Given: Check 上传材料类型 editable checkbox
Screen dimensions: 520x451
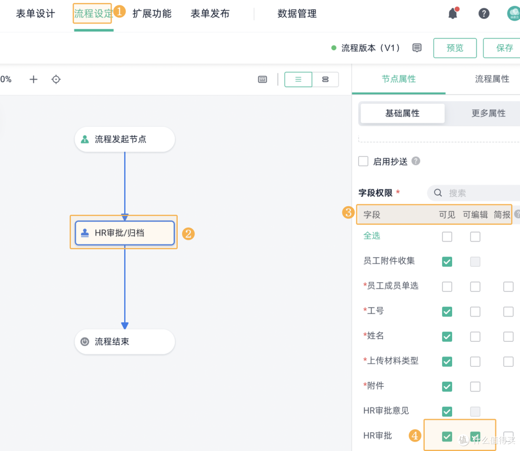Looking at the screenshot, I should 475,362.
